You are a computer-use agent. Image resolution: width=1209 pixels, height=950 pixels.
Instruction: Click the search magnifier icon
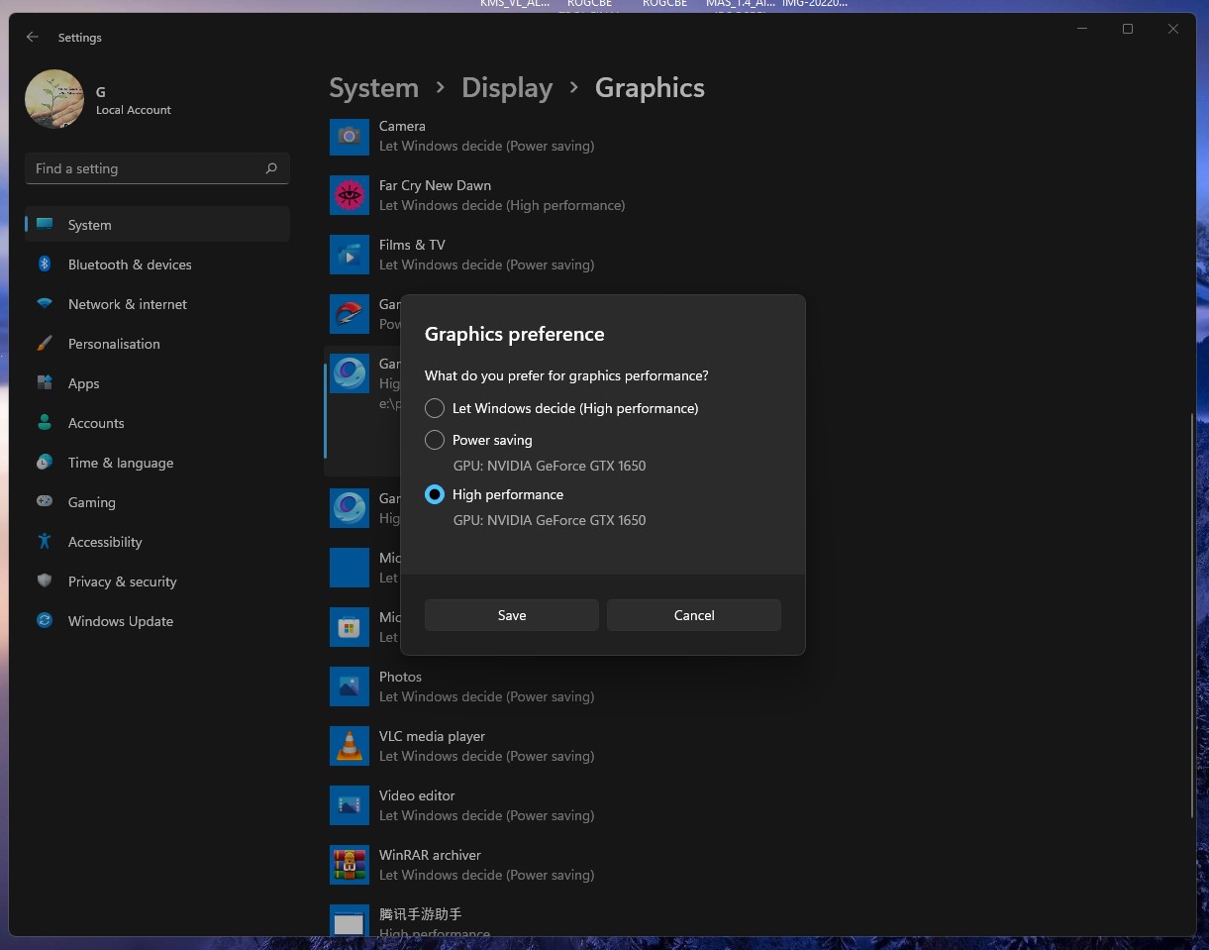pyautogui.click(x=271, y=168)
